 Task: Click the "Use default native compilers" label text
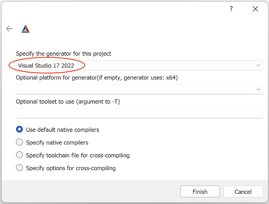tap(62, 130)
